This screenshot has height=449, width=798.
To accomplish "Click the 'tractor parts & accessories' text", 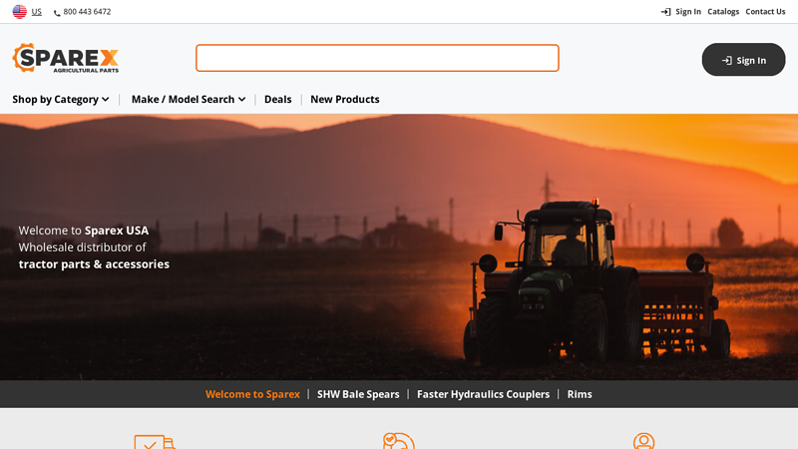I will [x=94, y=264].
